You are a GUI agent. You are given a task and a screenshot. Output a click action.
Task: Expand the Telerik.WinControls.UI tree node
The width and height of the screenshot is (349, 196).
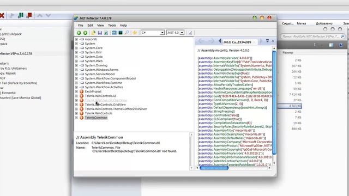pyautogui.click(x=76, y=96)
